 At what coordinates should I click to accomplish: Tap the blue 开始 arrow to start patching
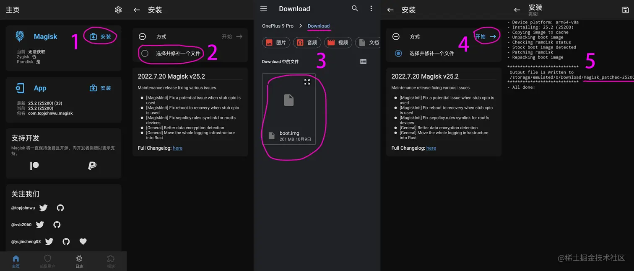(x=486, y=37)
